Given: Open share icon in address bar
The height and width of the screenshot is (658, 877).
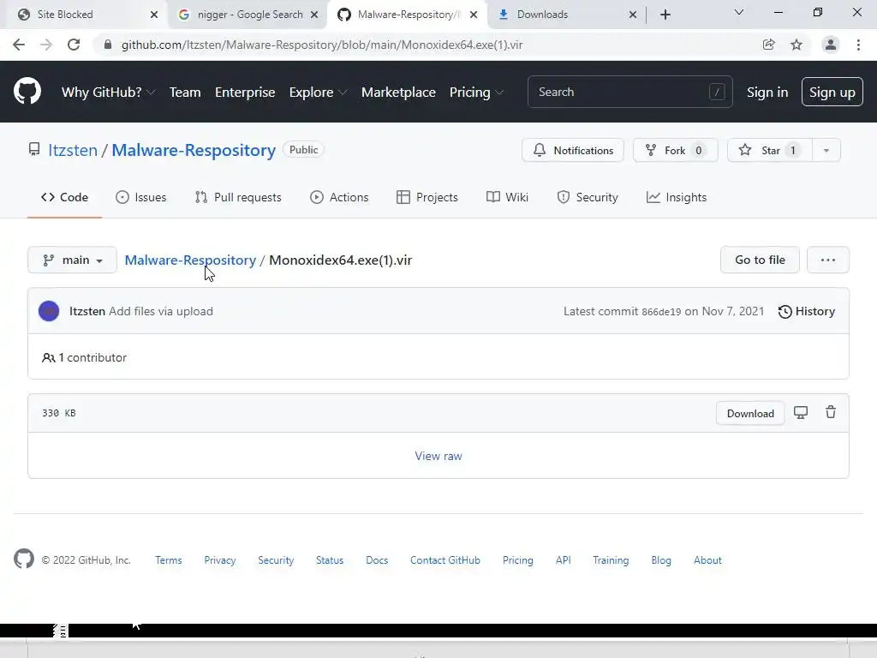Looking at the screenshot, I should point(769,45).
